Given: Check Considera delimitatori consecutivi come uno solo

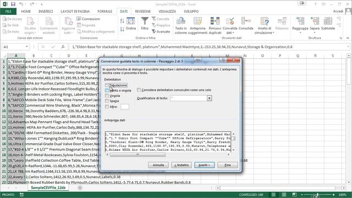Looking at the screenshot, I should point(139,90).
